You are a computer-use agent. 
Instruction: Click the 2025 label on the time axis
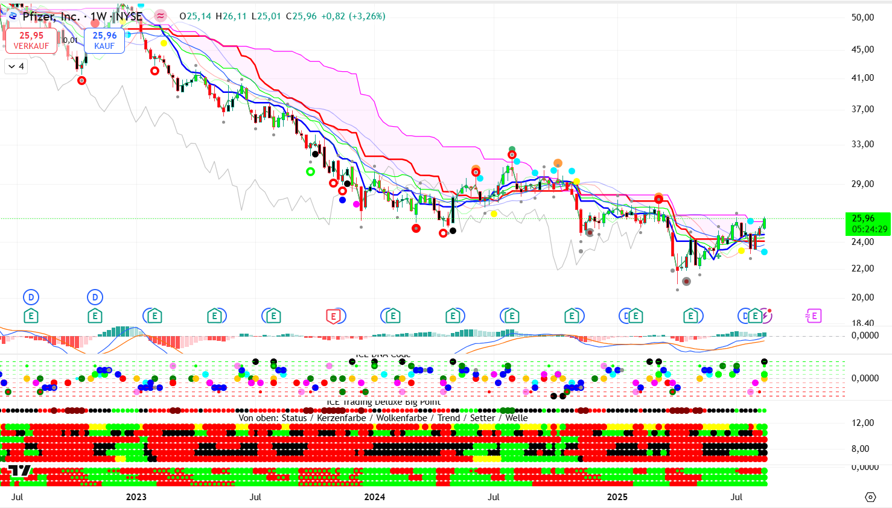coord(617,497)
